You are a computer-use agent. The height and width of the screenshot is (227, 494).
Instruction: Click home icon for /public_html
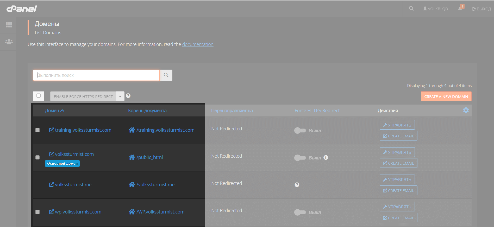[132, 157]
